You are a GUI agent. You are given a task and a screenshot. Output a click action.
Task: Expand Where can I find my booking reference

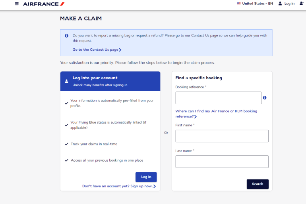click(216, 114)
